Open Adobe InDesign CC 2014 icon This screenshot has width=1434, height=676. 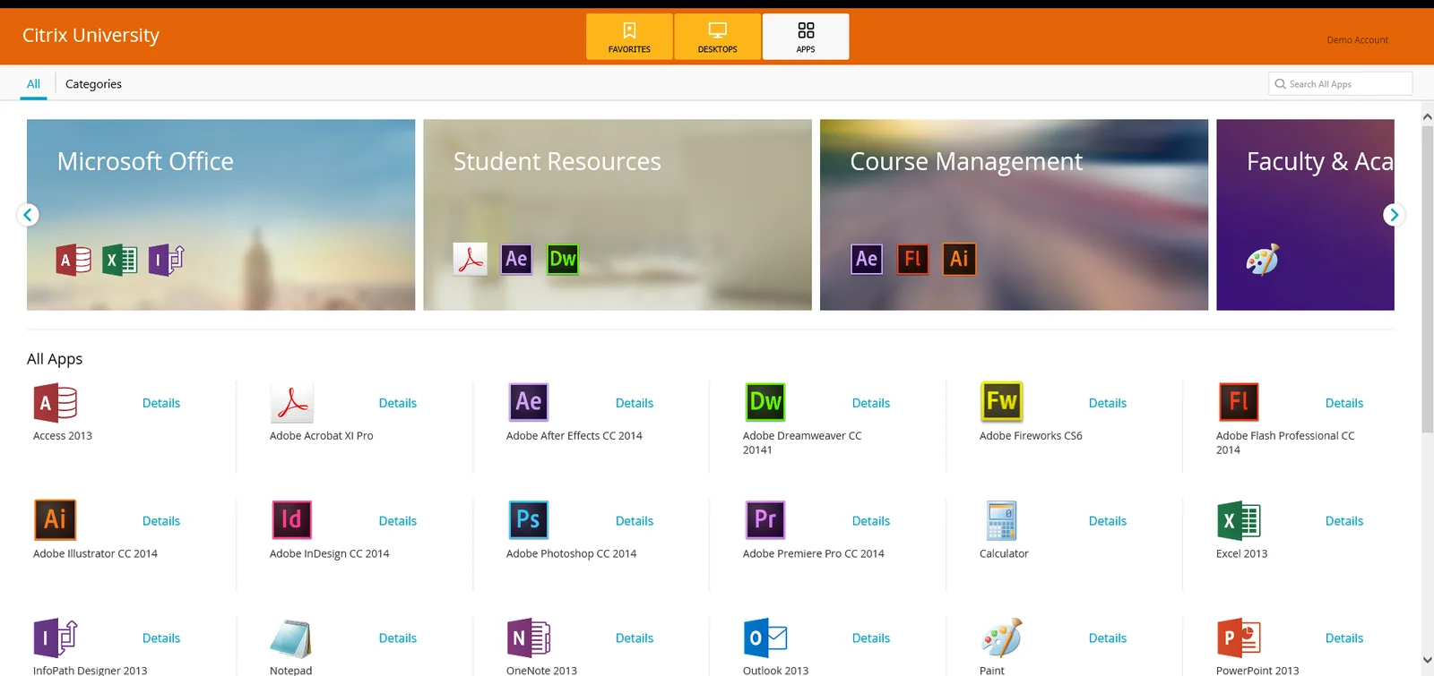[291, 520]
